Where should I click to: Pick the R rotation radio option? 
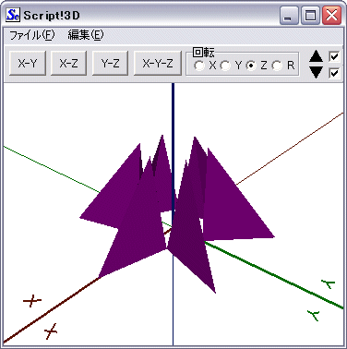[277, 66]
